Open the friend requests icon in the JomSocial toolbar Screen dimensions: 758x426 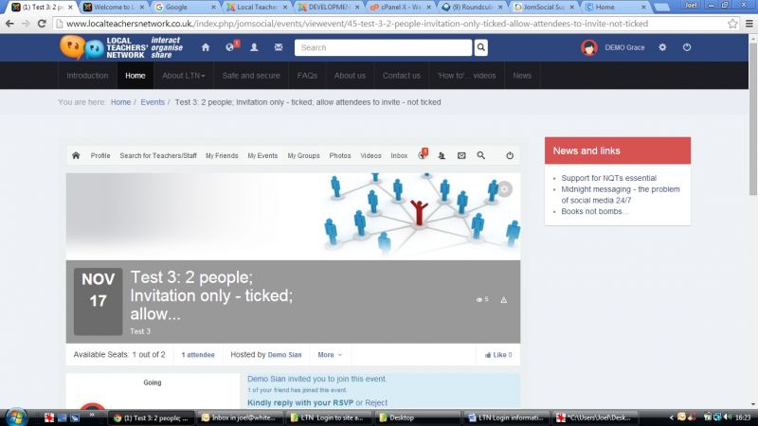[x=442, y=155]
